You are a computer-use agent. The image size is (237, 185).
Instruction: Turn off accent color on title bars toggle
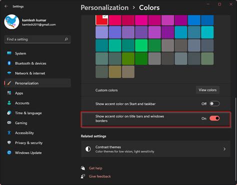[x=214, y=118]
